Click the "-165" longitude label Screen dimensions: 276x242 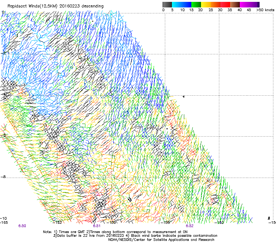(x=4, y=223)
